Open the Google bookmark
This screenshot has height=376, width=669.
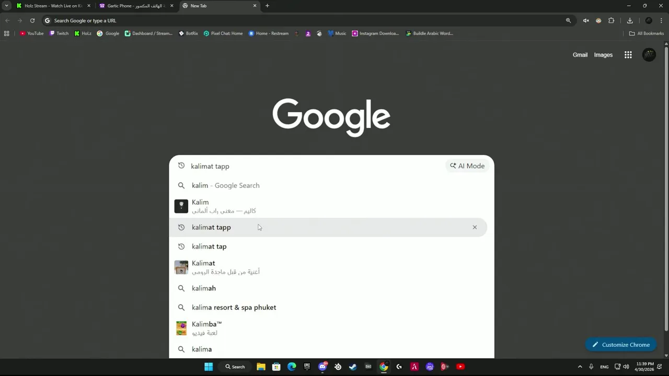click(108, 33)
